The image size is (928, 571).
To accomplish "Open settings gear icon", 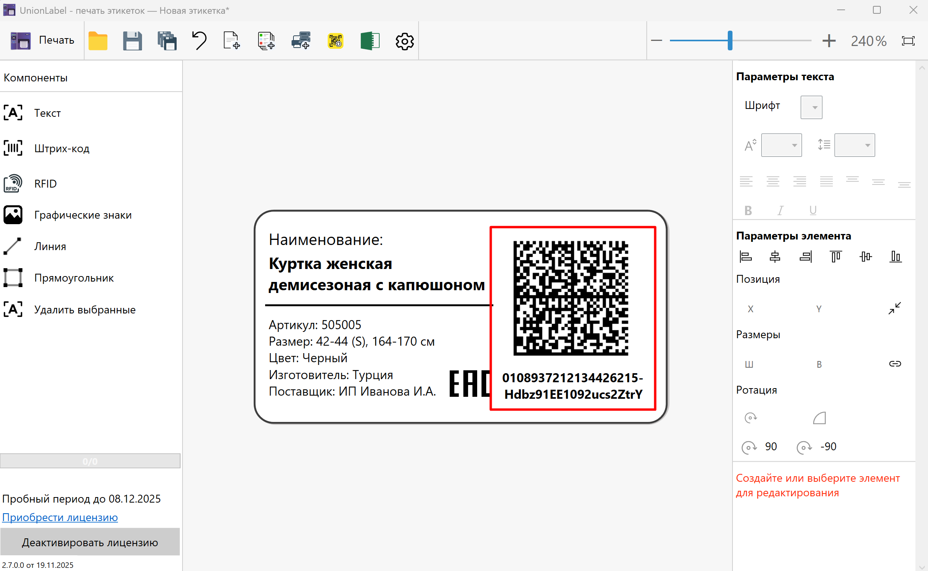I will [x=404, y=41].
